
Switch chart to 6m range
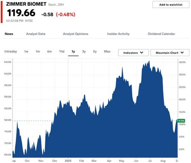pyautogui.click(x=49, y=51)
